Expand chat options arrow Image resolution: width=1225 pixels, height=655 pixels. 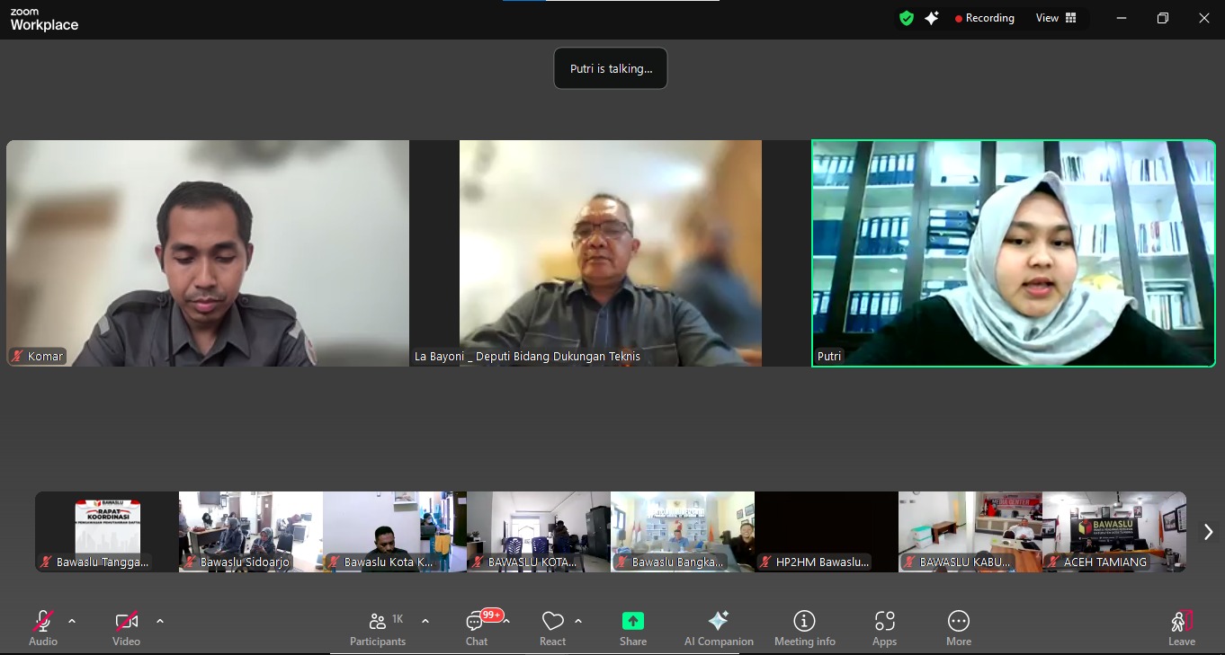pyautogui.click(x=506, y=621)
